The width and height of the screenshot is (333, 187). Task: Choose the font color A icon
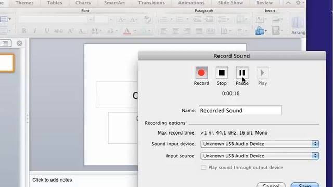pyautogui.click(x=127, y=31)
